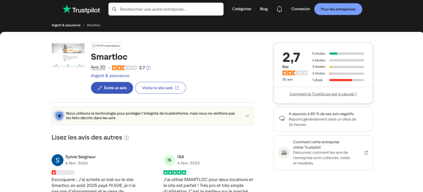The width and height of the screenshot is (423, 192).
Task: Click the chart icon for Trustpilot usage
Action: tap(284, 153)
